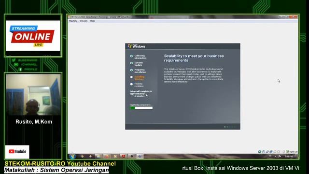The height and width of the screenshot is (174, 309).
Task: Click the red Adobe-style taskbar icon
Action: pyautogui.click(x=124, y=157)
